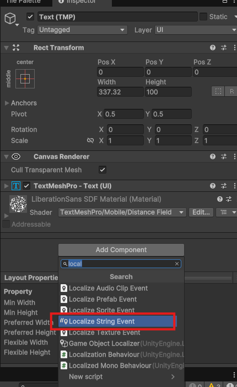Screen dimensions: 237x387
Task: Click the GameObject cube icon
Action: click(10, 18)
